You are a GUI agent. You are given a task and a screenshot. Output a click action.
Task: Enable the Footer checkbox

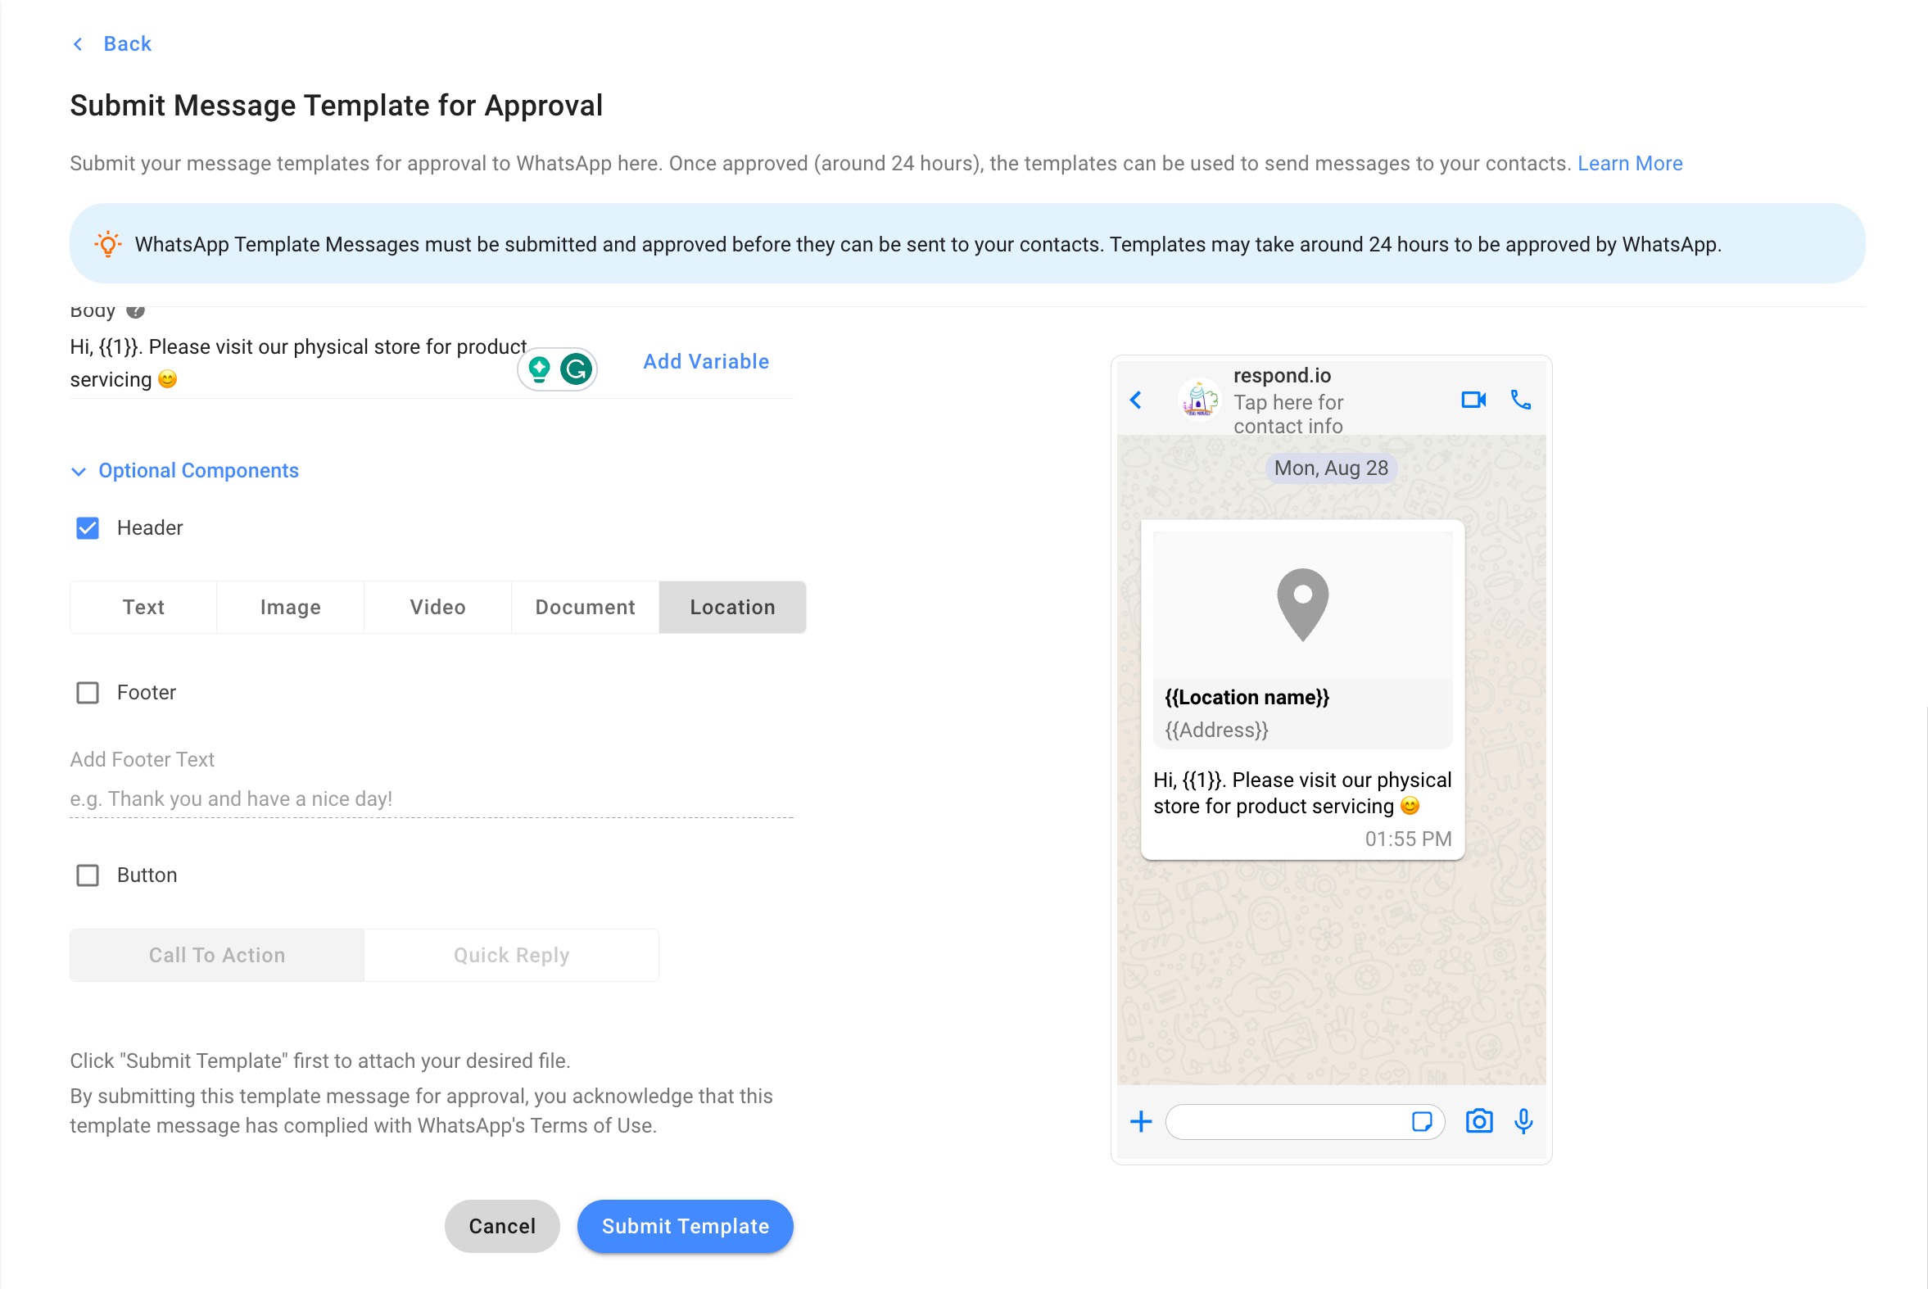86,692
